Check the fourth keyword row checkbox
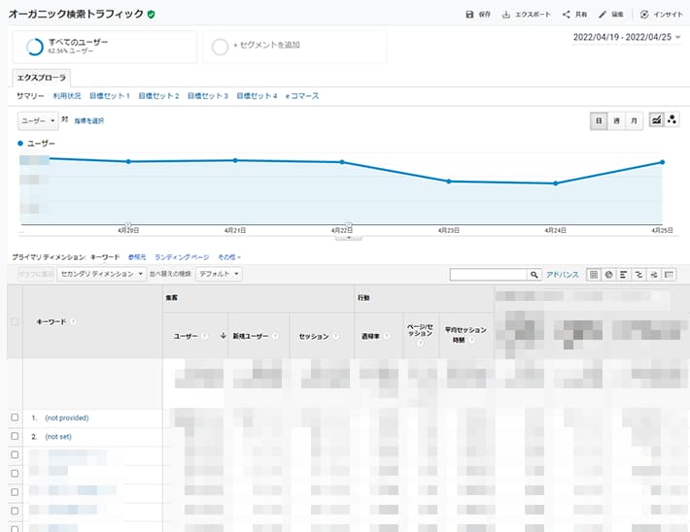Screen dimensions: 690x532 pyautogui.click(x=15, y=474)
